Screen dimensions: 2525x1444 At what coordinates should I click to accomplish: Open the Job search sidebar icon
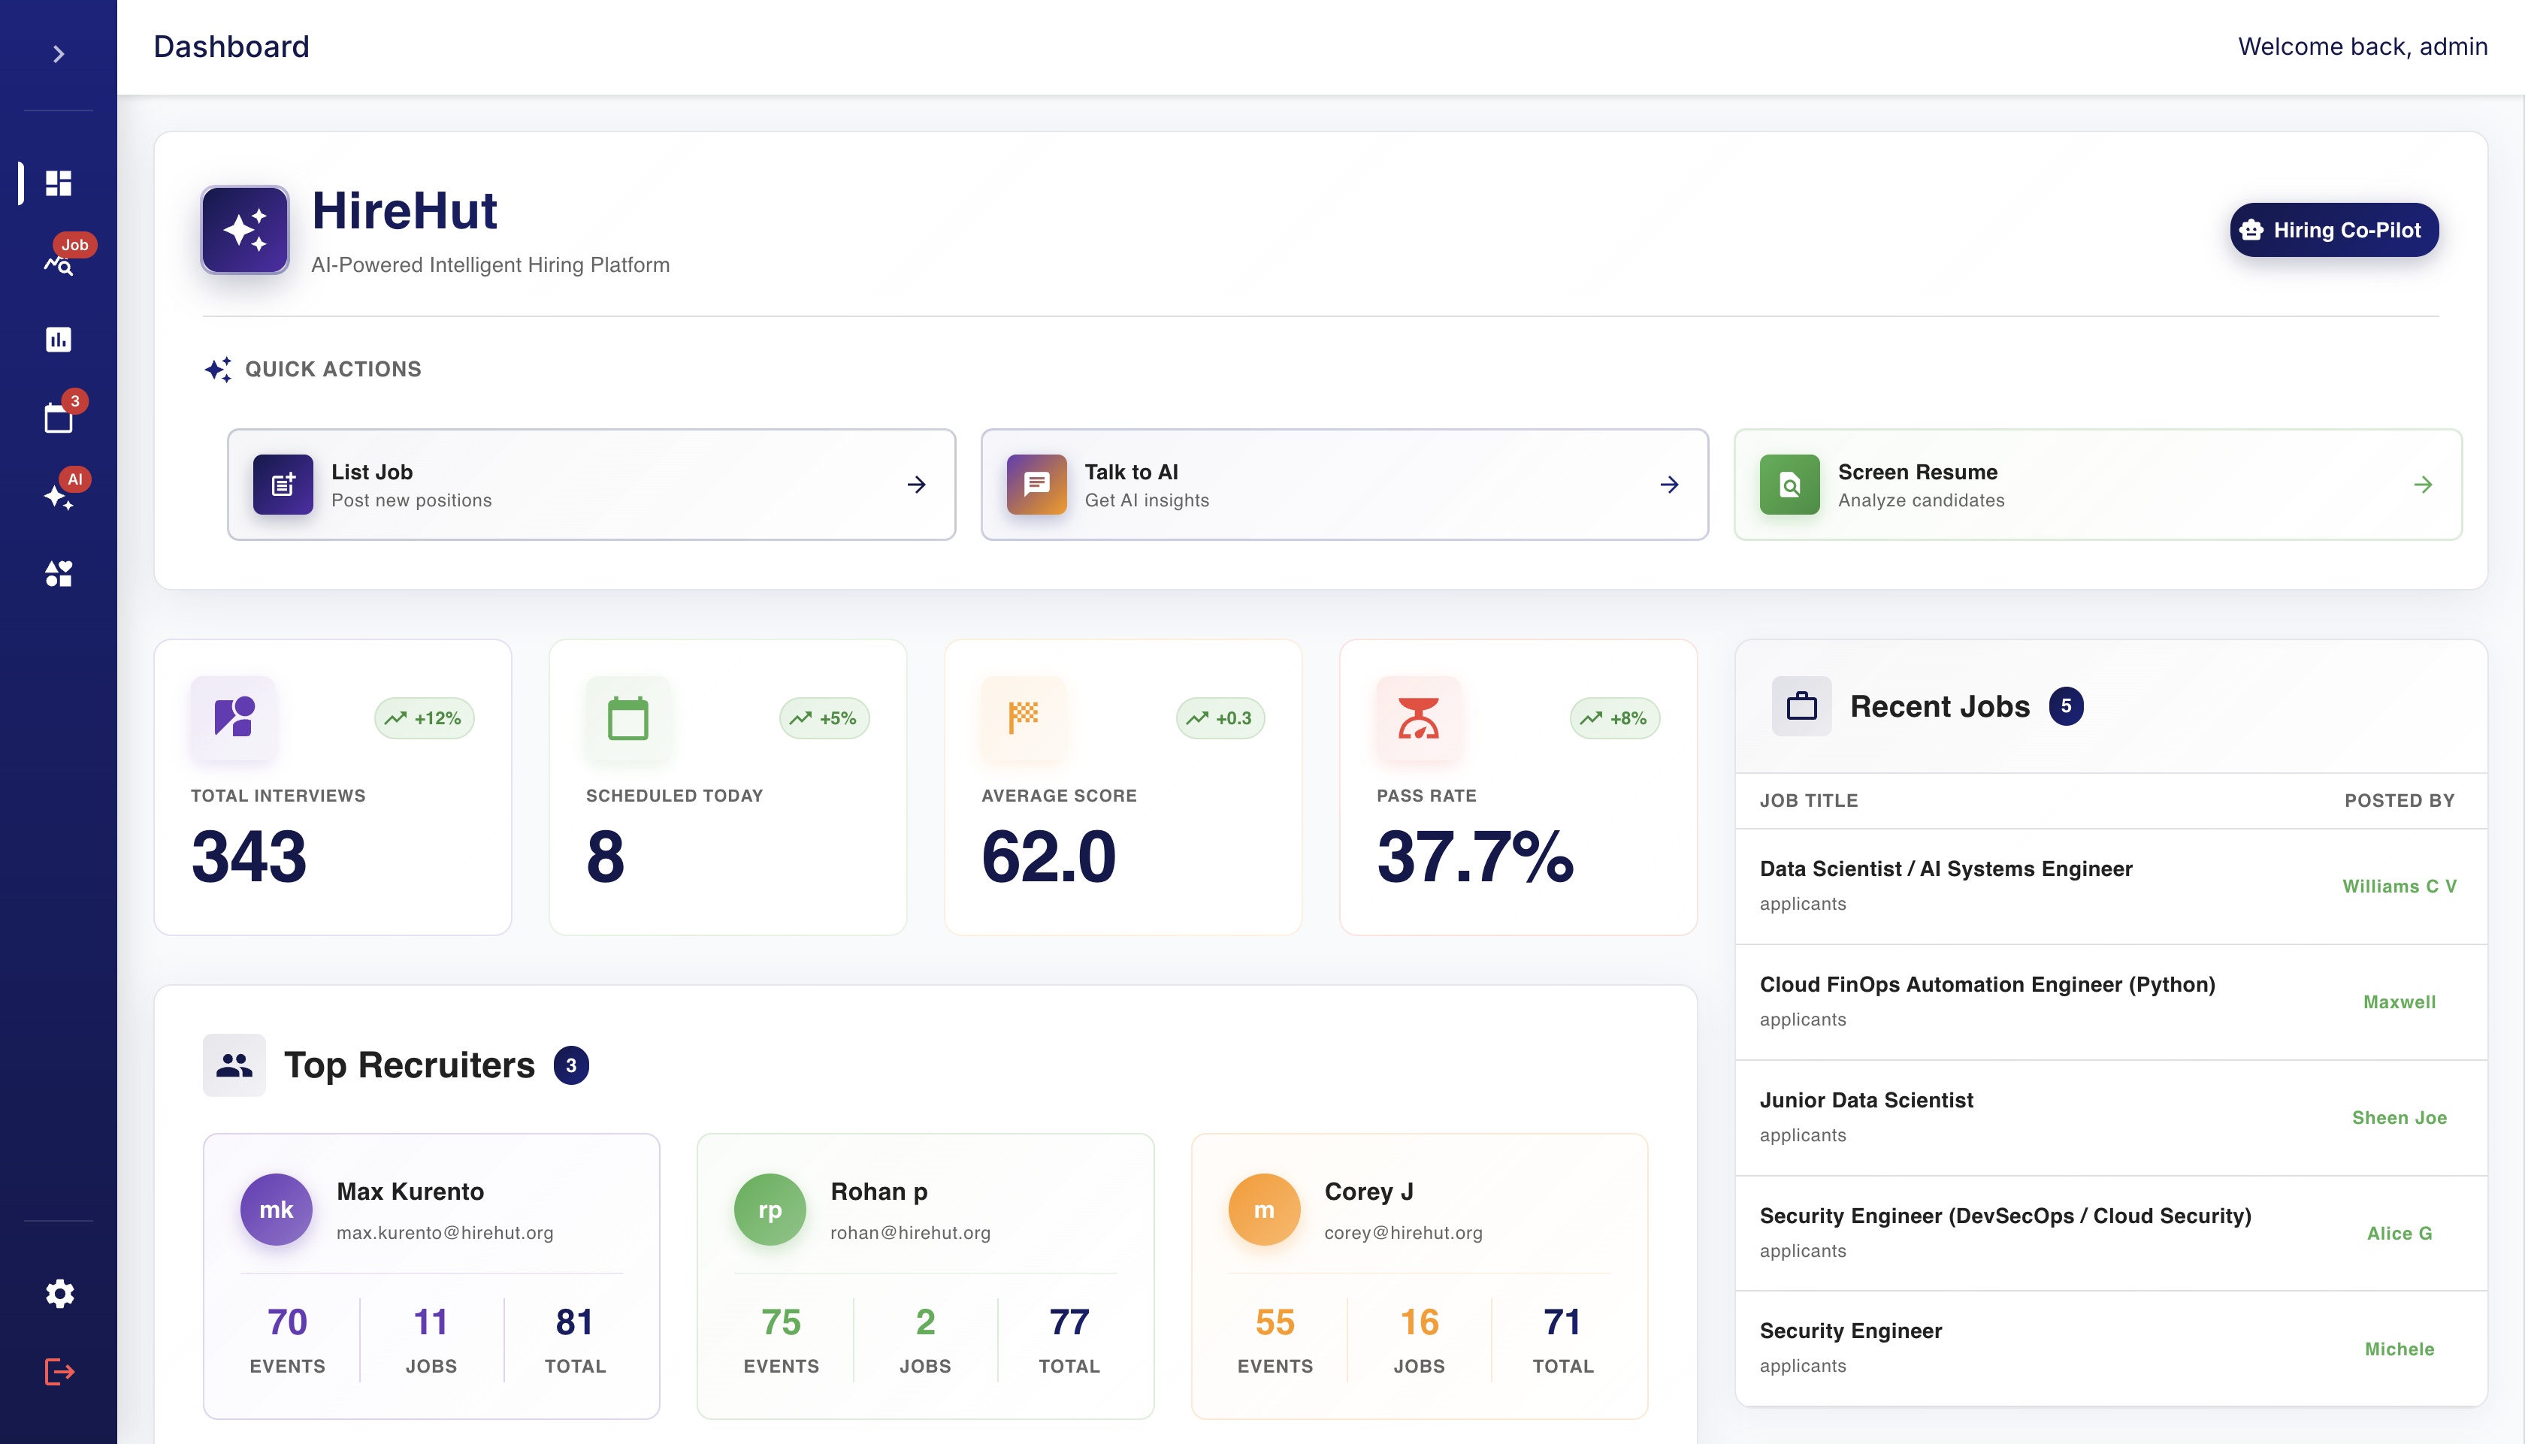pyautogui.click(x=59, y=264)
